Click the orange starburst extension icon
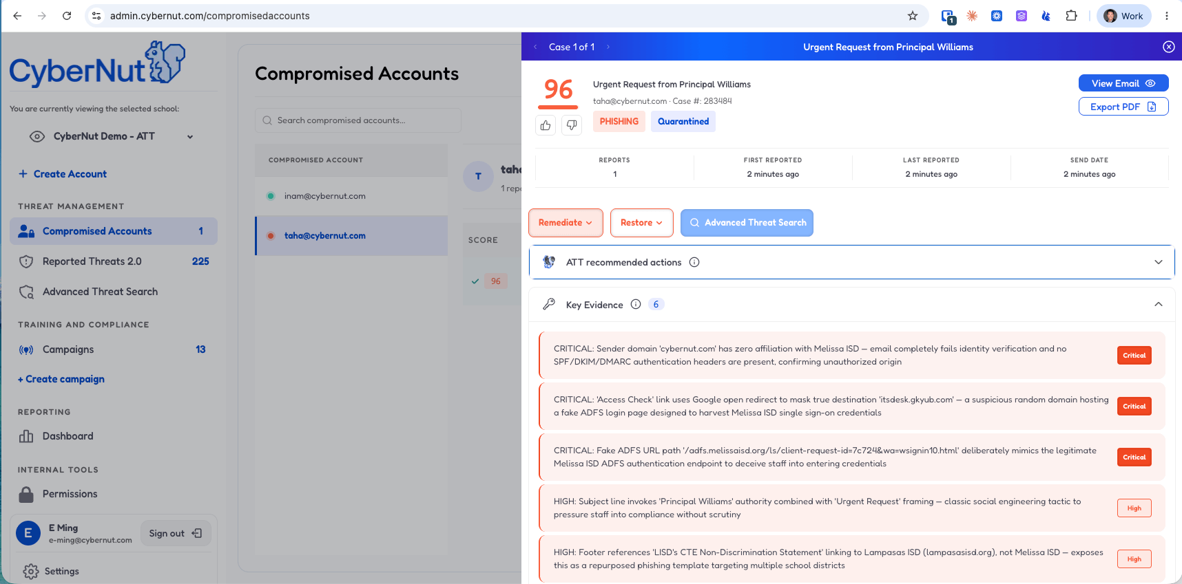The height and width of the screenshot is (584, 1182). click(972, 16)
